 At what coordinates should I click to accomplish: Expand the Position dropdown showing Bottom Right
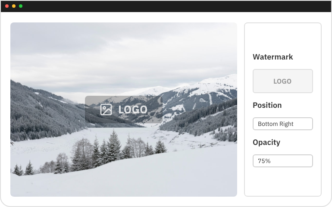click(x=282, y=124)
